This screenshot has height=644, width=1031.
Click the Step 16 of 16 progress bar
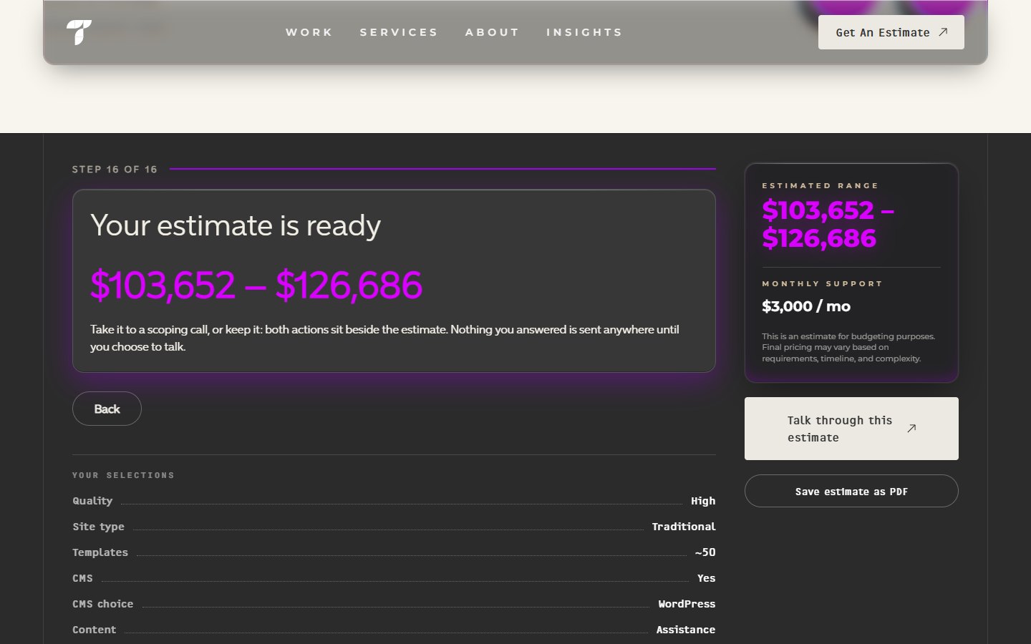442,169
